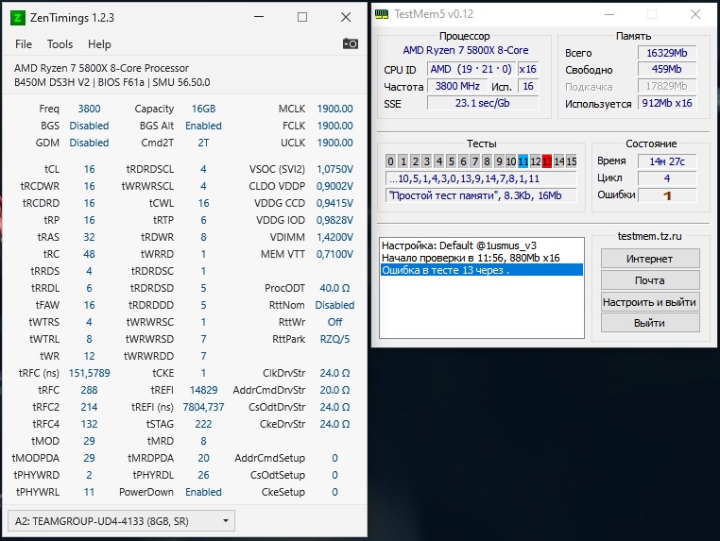
Task: Click the Цикл value 4
Action: (667, 178)
